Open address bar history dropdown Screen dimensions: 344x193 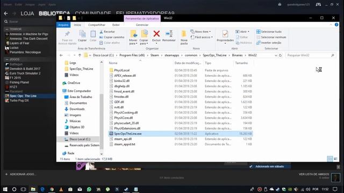point(276,55)
